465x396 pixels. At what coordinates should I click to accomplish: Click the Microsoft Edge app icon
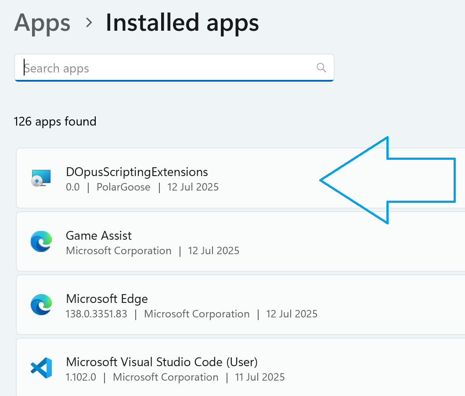coord(41,306)
